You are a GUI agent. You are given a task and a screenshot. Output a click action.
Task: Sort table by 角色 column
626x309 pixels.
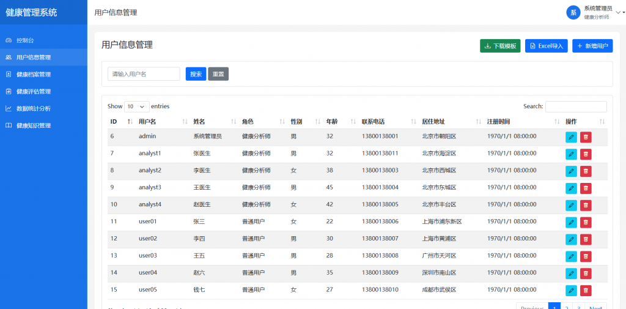tap(263, 122)
